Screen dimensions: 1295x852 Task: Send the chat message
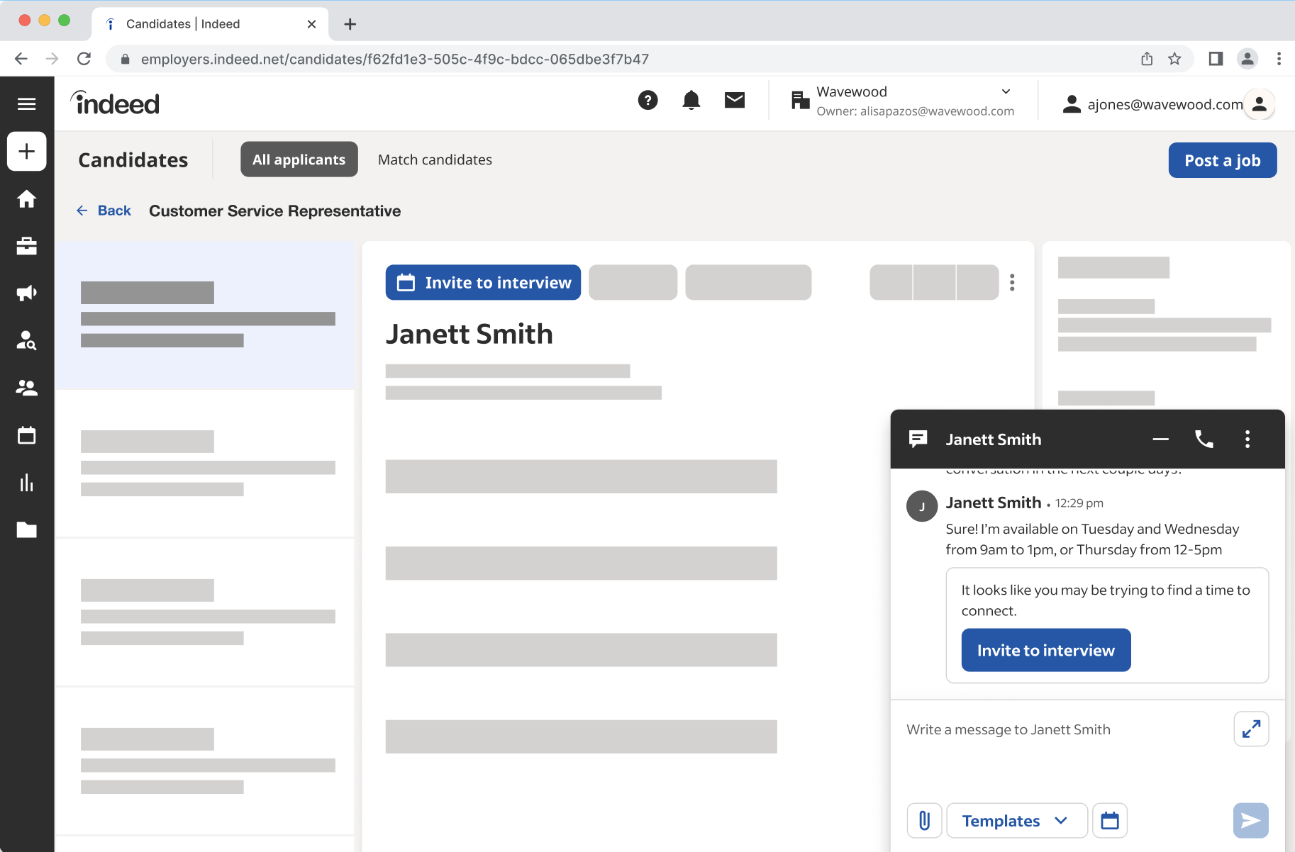(x=1250, y=821)
